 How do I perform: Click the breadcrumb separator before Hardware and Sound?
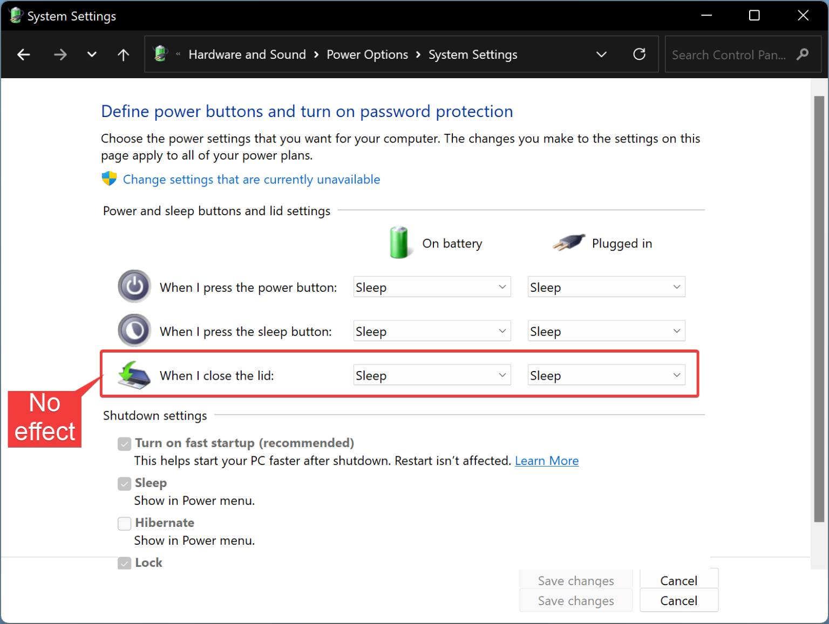coord(178,54)
